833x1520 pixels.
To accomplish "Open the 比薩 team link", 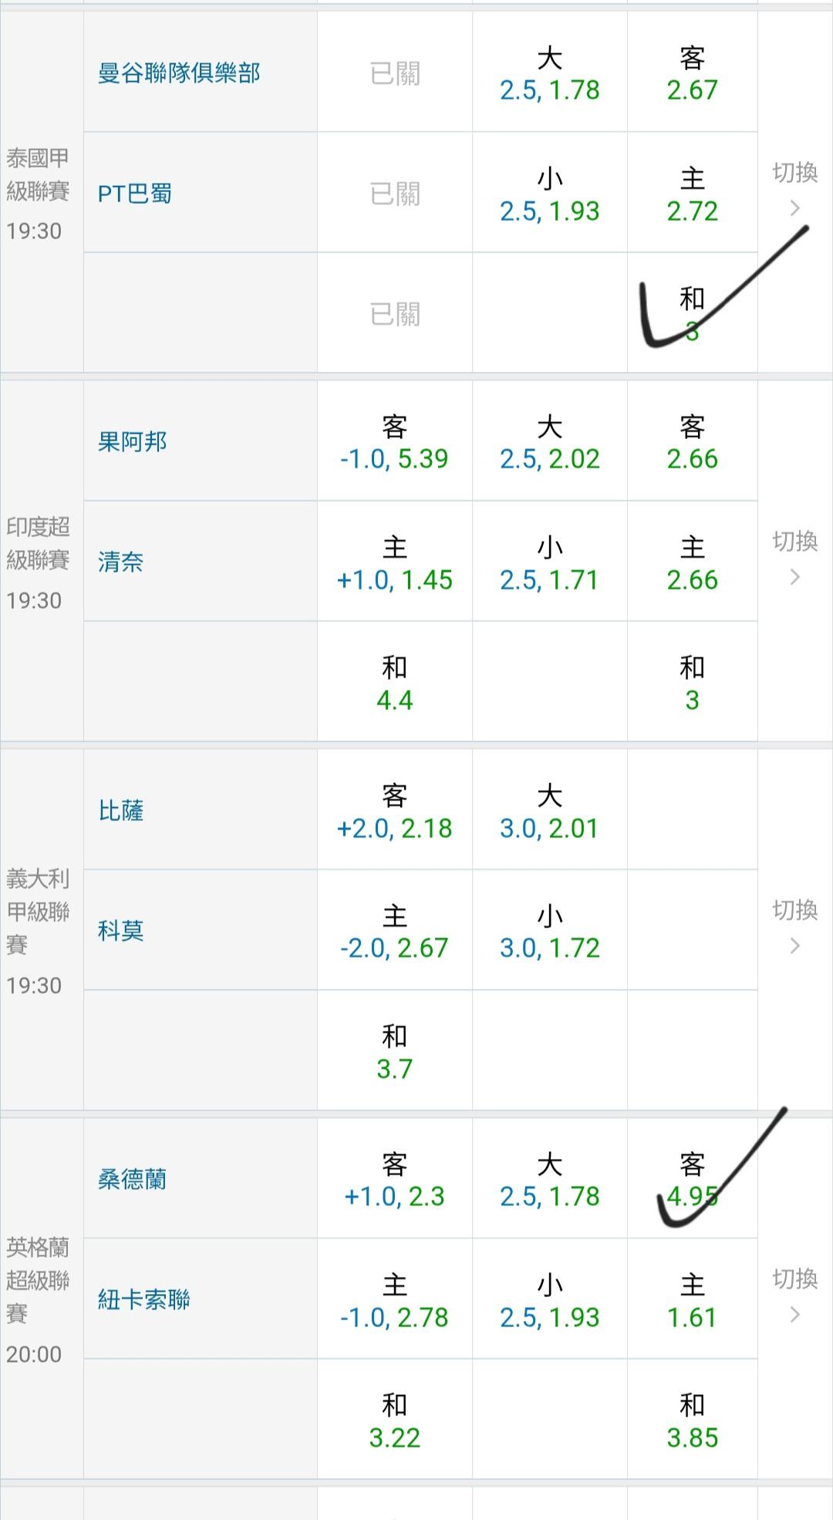I will tap(121, 810).
